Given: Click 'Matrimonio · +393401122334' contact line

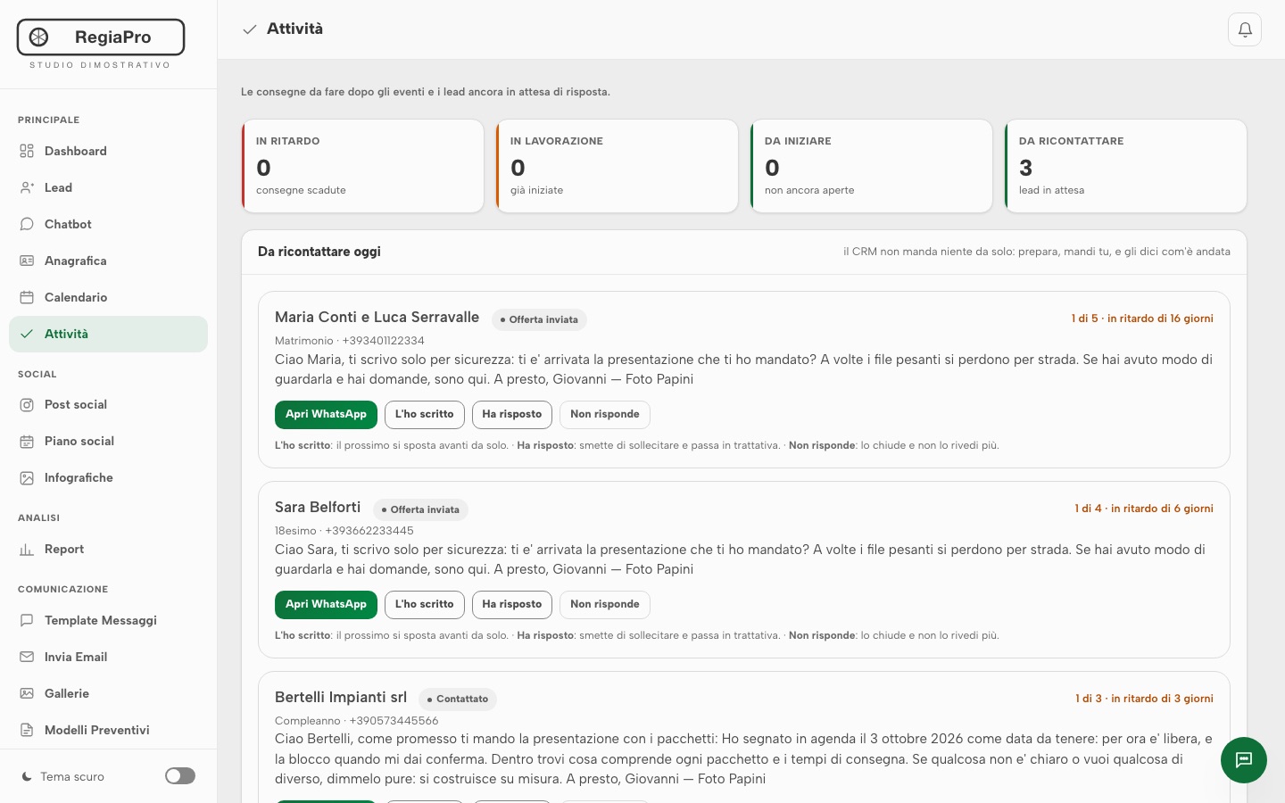Looking at the screenshot, I should click(x=350, y=341).
